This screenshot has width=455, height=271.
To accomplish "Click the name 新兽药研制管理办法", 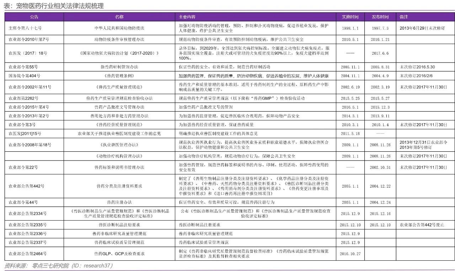I will pos(119,67).
